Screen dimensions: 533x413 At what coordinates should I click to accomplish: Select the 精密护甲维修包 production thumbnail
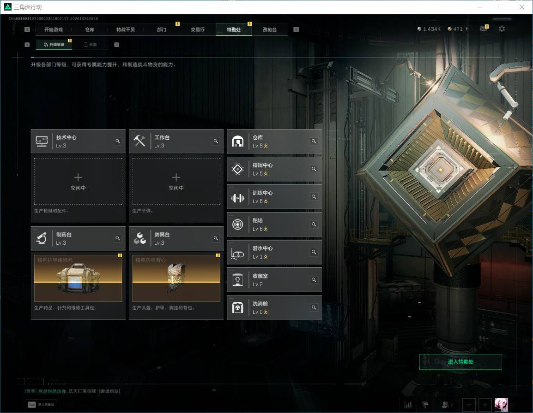pos(78,278)
